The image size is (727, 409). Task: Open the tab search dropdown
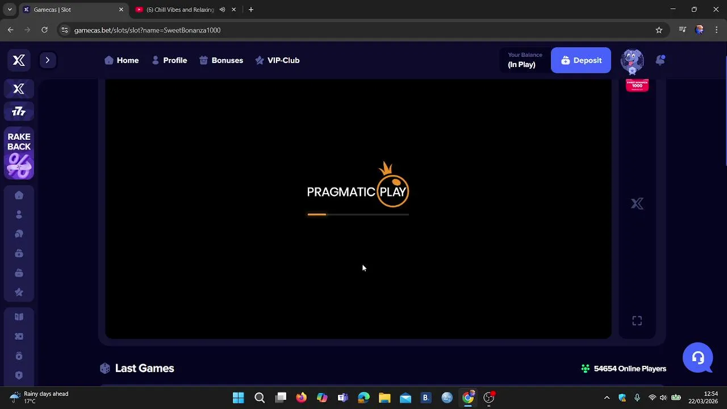[x=10, y=10]
